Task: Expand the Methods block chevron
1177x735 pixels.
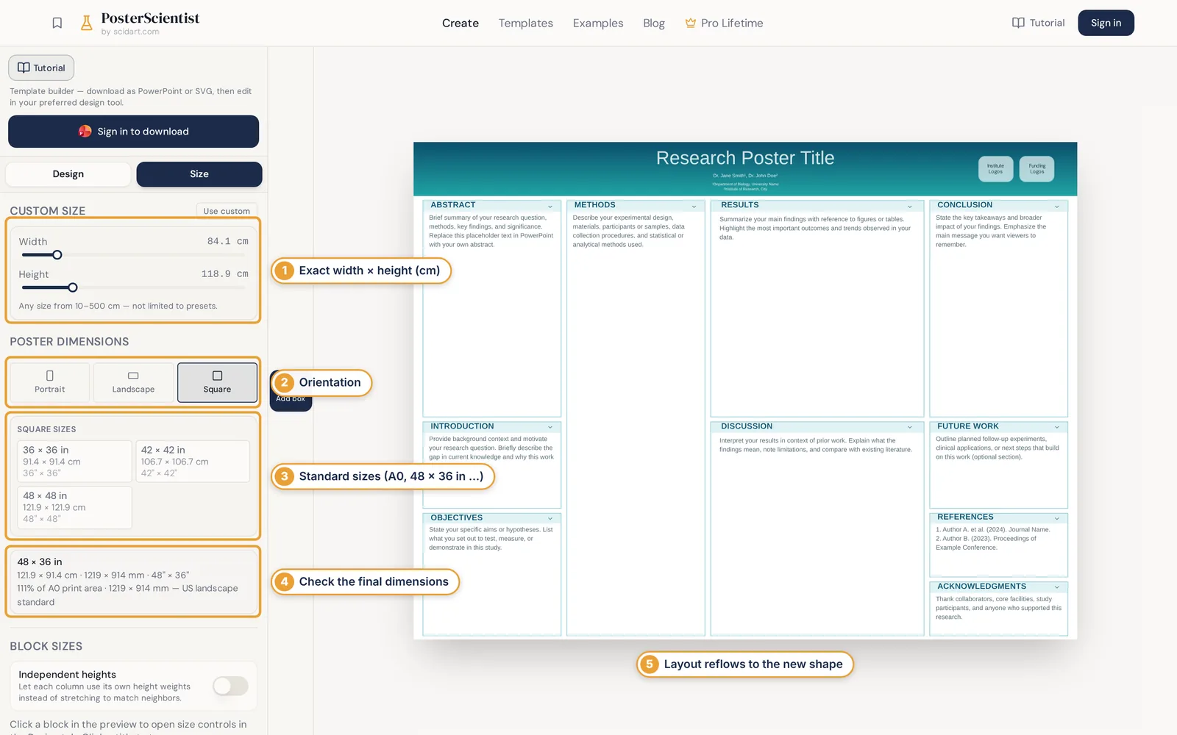Action: [694, 206]
